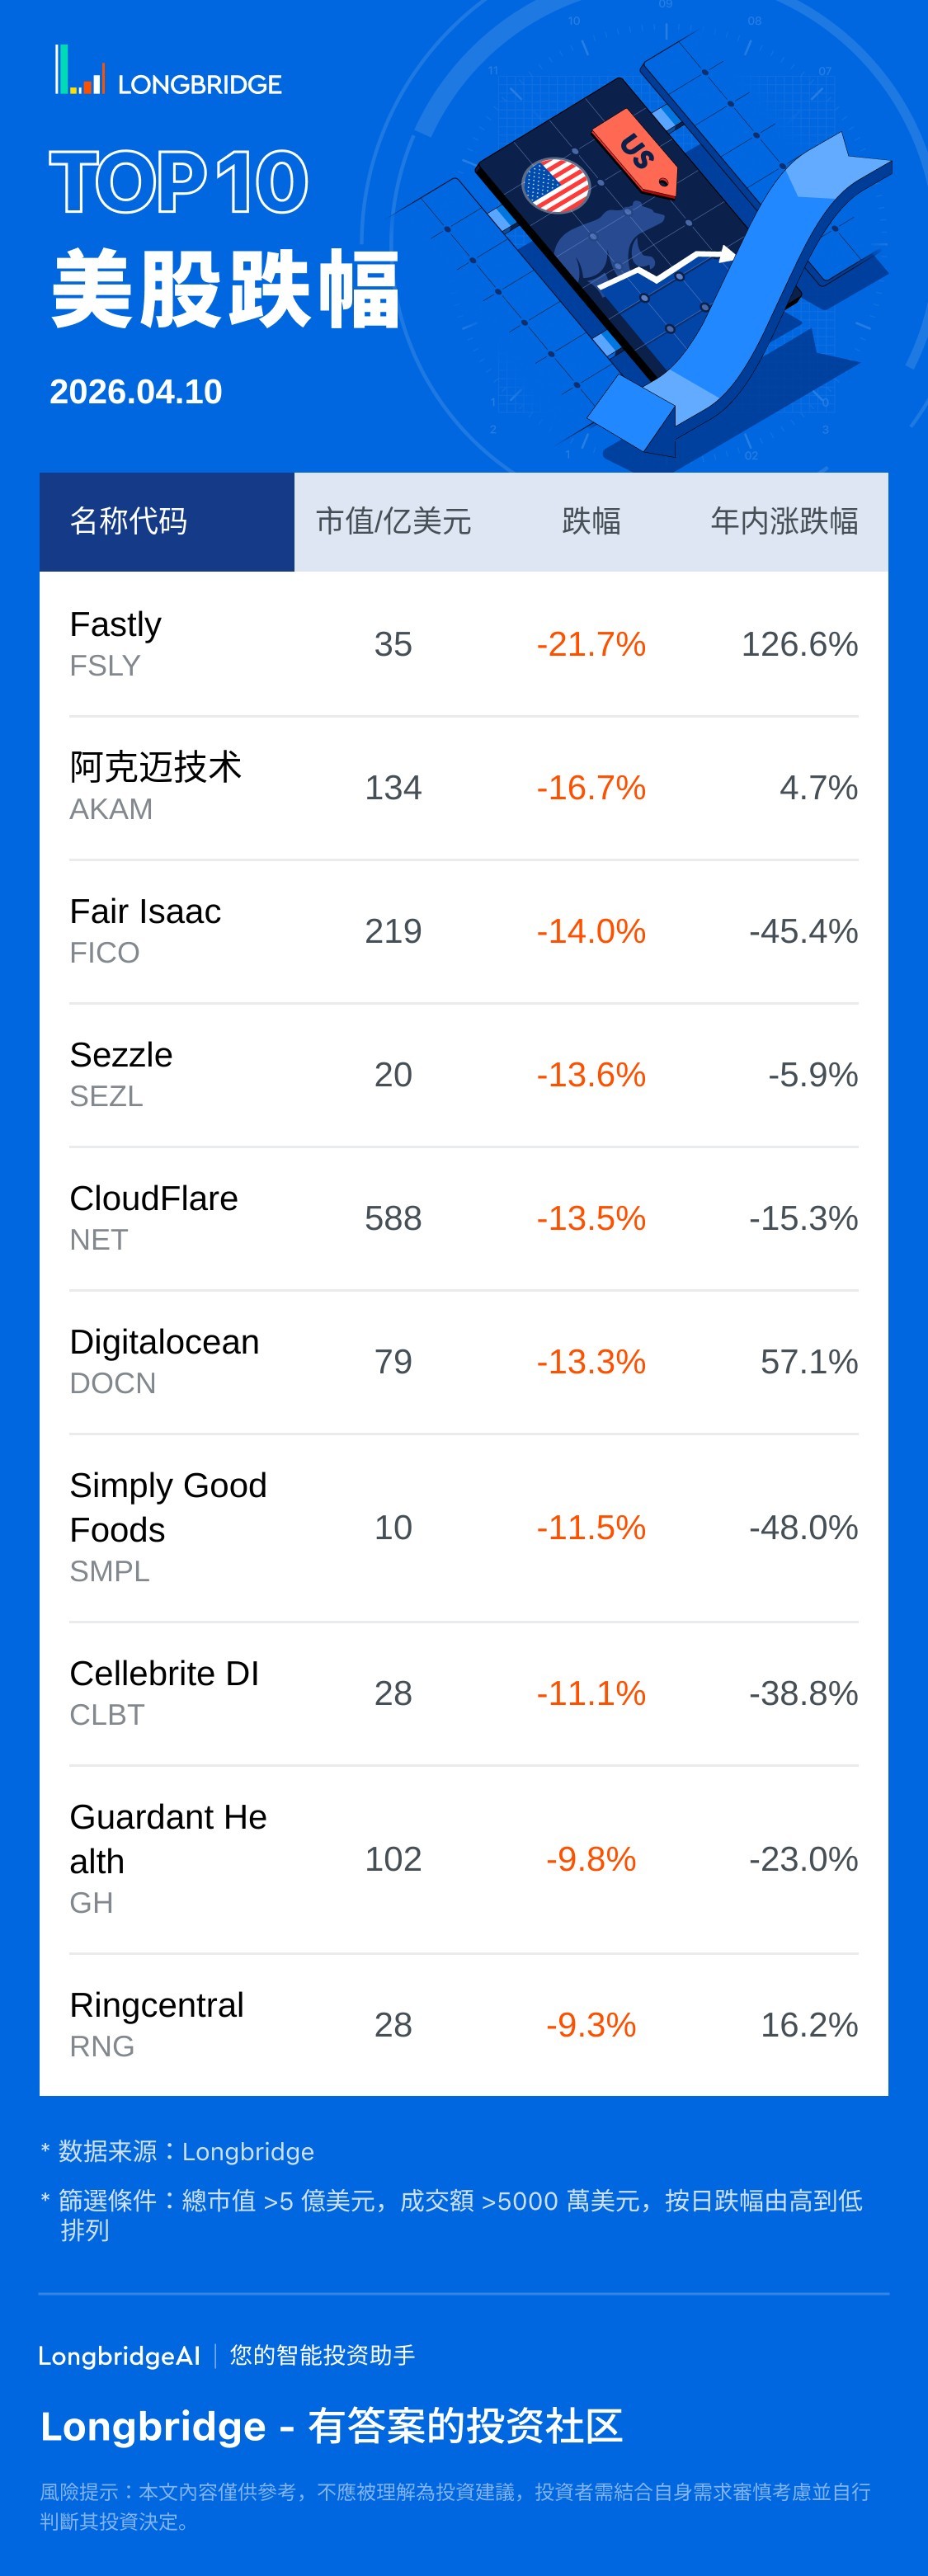Click the CloudFlare NET stock name
The width and height of the screenshot is (928, 2576).
click(154, 1198)
